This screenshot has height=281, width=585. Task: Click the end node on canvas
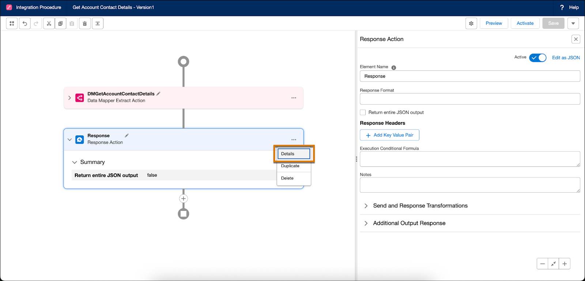(x=184, y=213)
